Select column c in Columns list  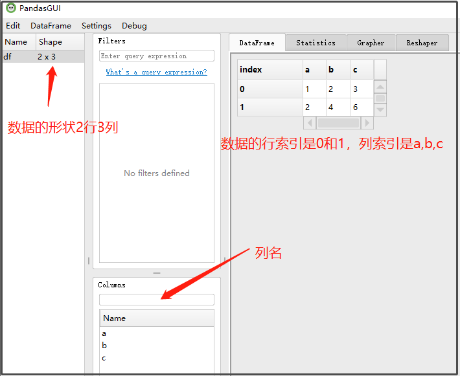point(157,358)
